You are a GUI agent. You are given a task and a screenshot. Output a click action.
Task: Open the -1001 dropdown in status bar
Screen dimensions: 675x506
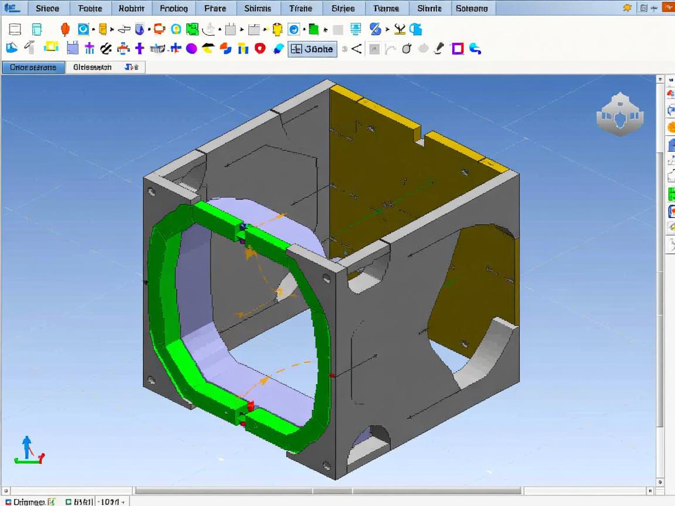click(111, 502)
